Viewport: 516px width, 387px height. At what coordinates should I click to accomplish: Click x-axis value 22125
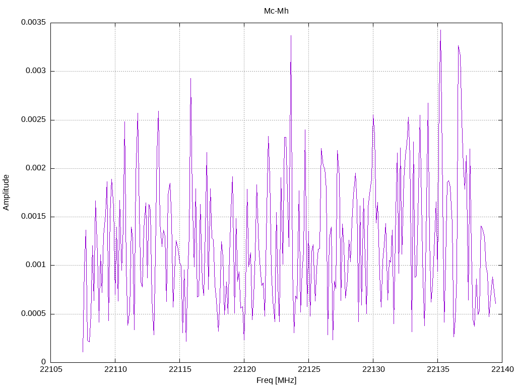click(309, 369)
